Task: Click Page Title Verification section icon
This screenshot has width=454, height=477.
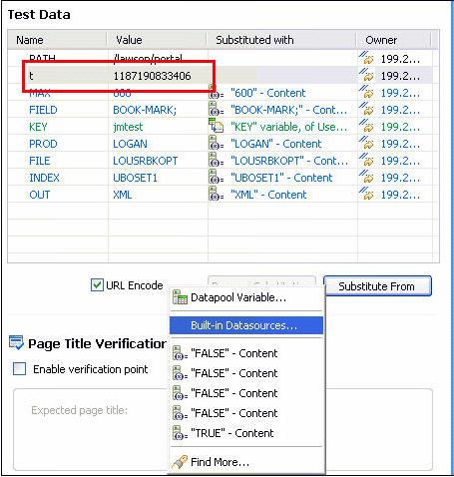Action: pyautogui.click(x=16, y=343)
